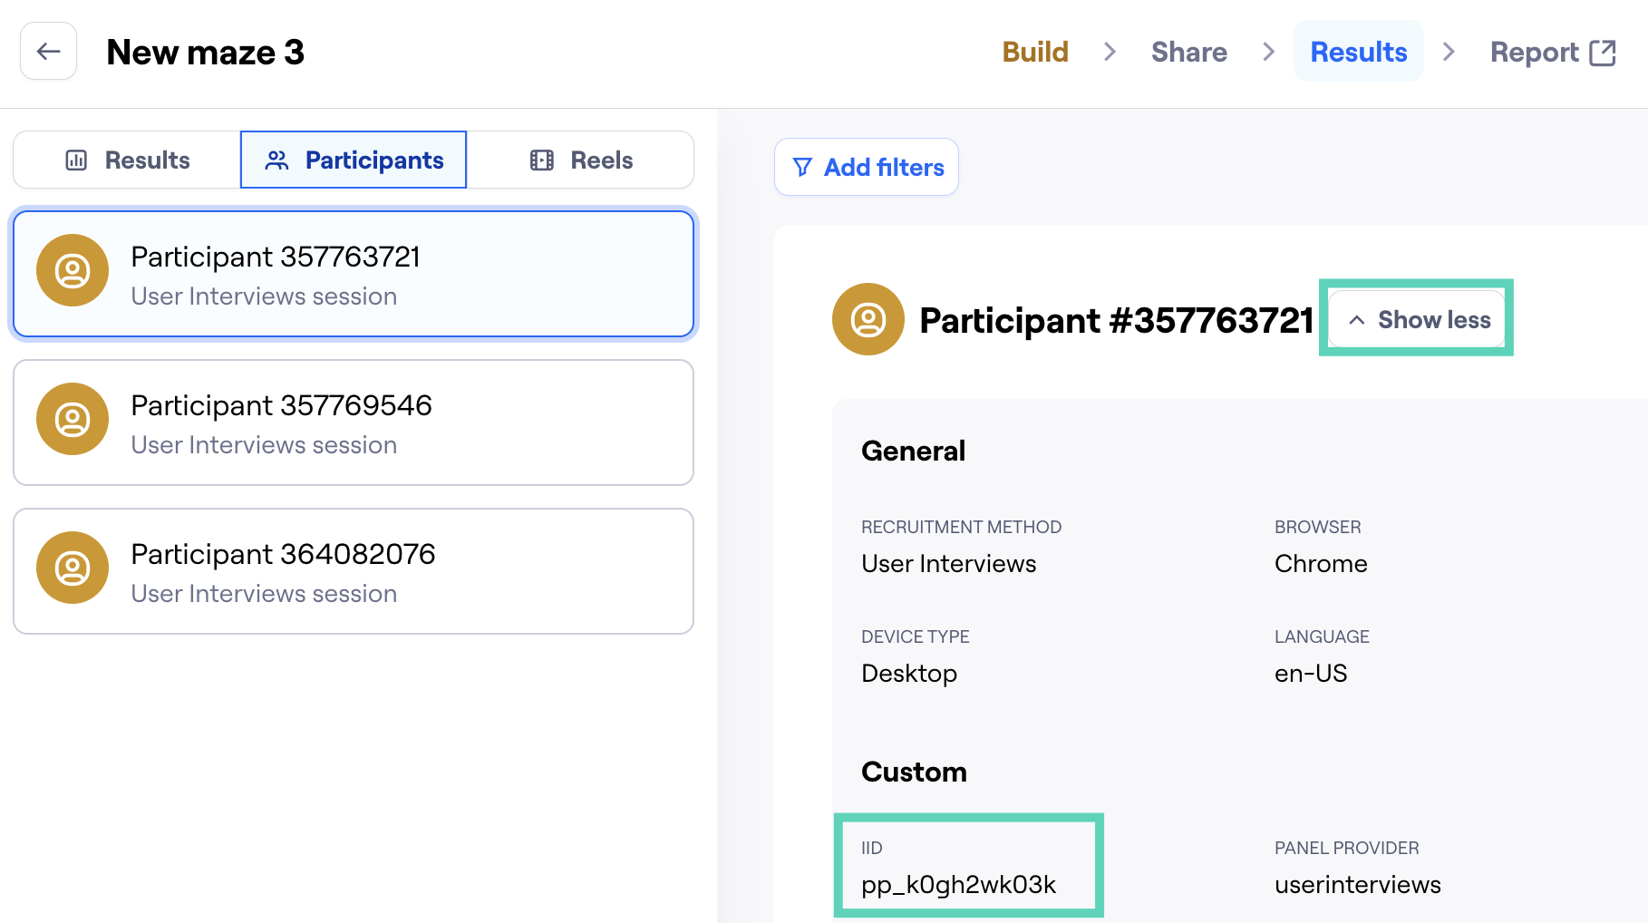
Task: Click the New maze 3 title
Action: 206,52
